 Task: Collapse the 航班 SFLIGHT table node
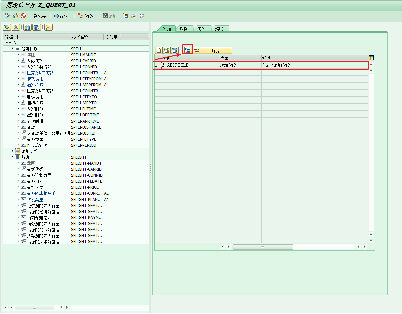(x=13, y=157)
